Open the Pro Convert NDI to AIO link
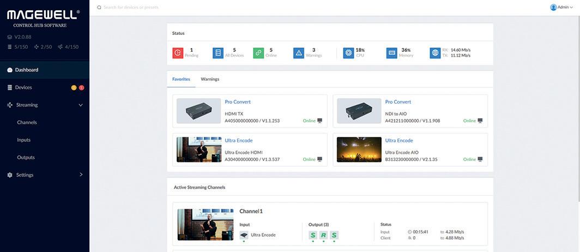The image size is (580, 252). pyautogui.click(x=398, y=102)
